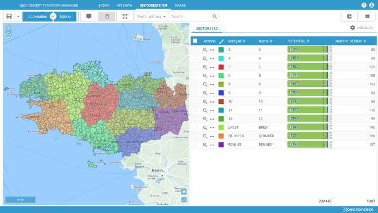Open the pie chart view
The height and width of the screenshot is (213, 378).
click(349, 16)
